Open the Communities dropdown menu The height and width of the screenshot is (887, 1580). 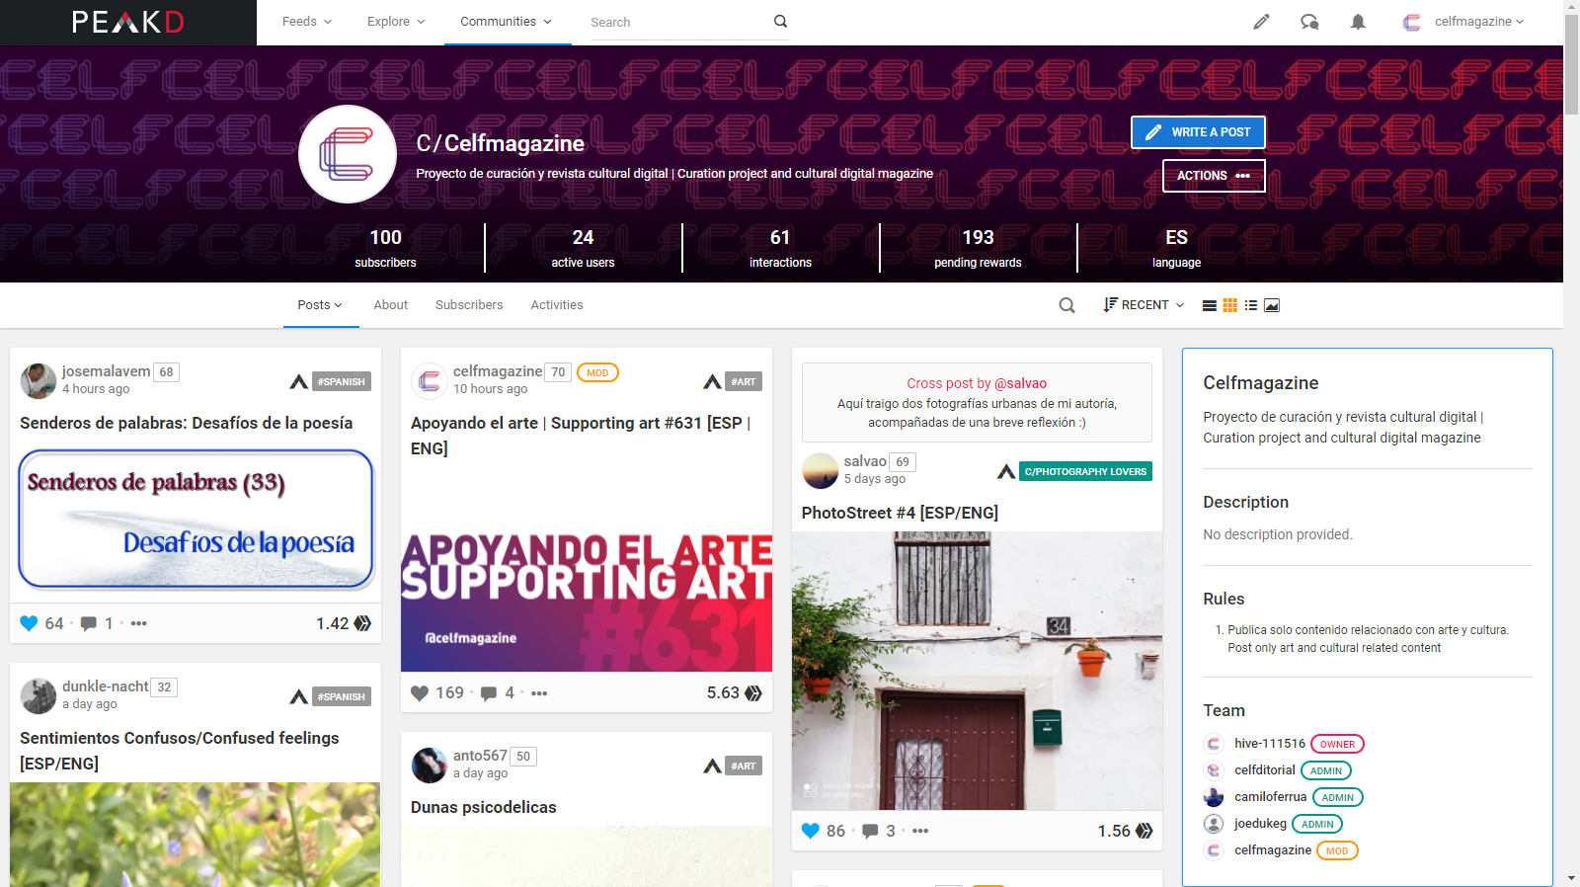[x=507, y=22]
